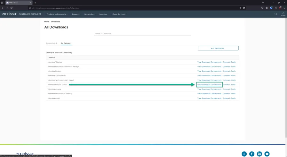The image size is (287, 157).
Task: Expand the Support menu
Action: tap(76, 14)
